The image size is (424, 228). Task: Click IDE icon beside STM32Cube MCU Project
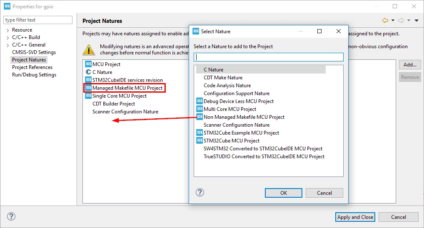coord(200,140)
